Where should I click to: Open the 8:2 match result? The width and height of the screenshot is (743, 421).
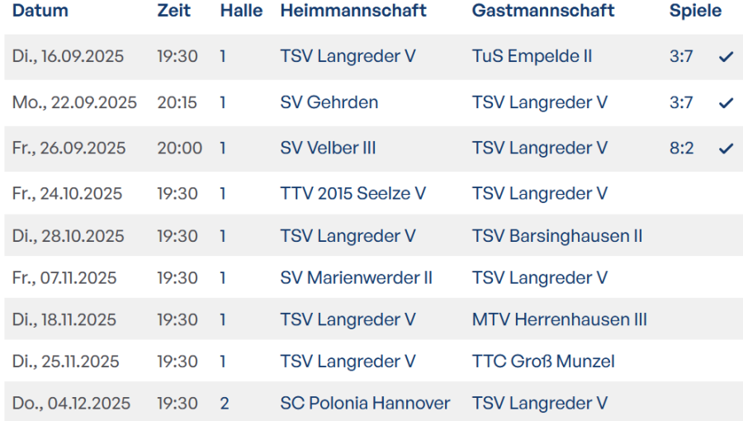click(681, 149)
